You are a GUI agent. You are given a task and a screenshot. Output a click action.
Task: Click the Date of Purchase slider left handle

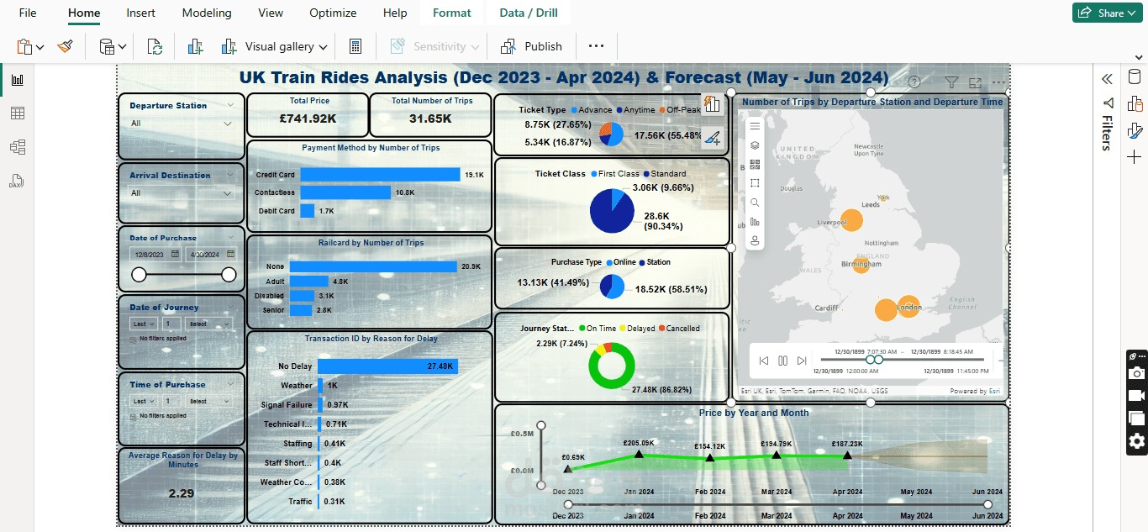click(x=139, y=274)
